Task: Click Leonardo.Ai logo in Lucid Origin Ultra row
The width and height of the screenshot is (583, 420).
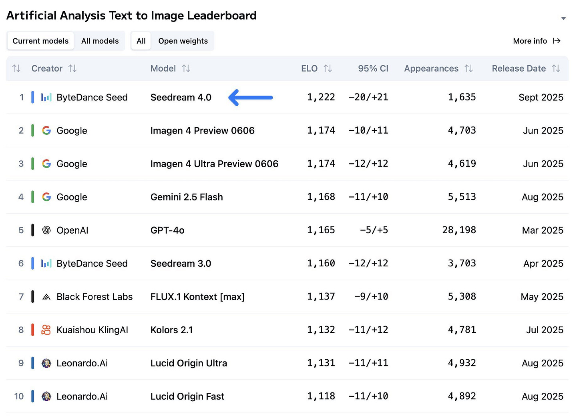Action: point(46,363)
